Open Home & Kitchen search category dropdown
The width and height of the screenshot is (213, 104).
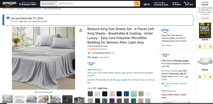coord(49,4)
